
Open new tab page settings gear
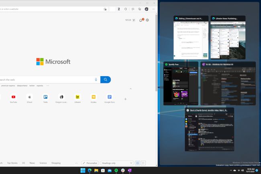(147, 20)
